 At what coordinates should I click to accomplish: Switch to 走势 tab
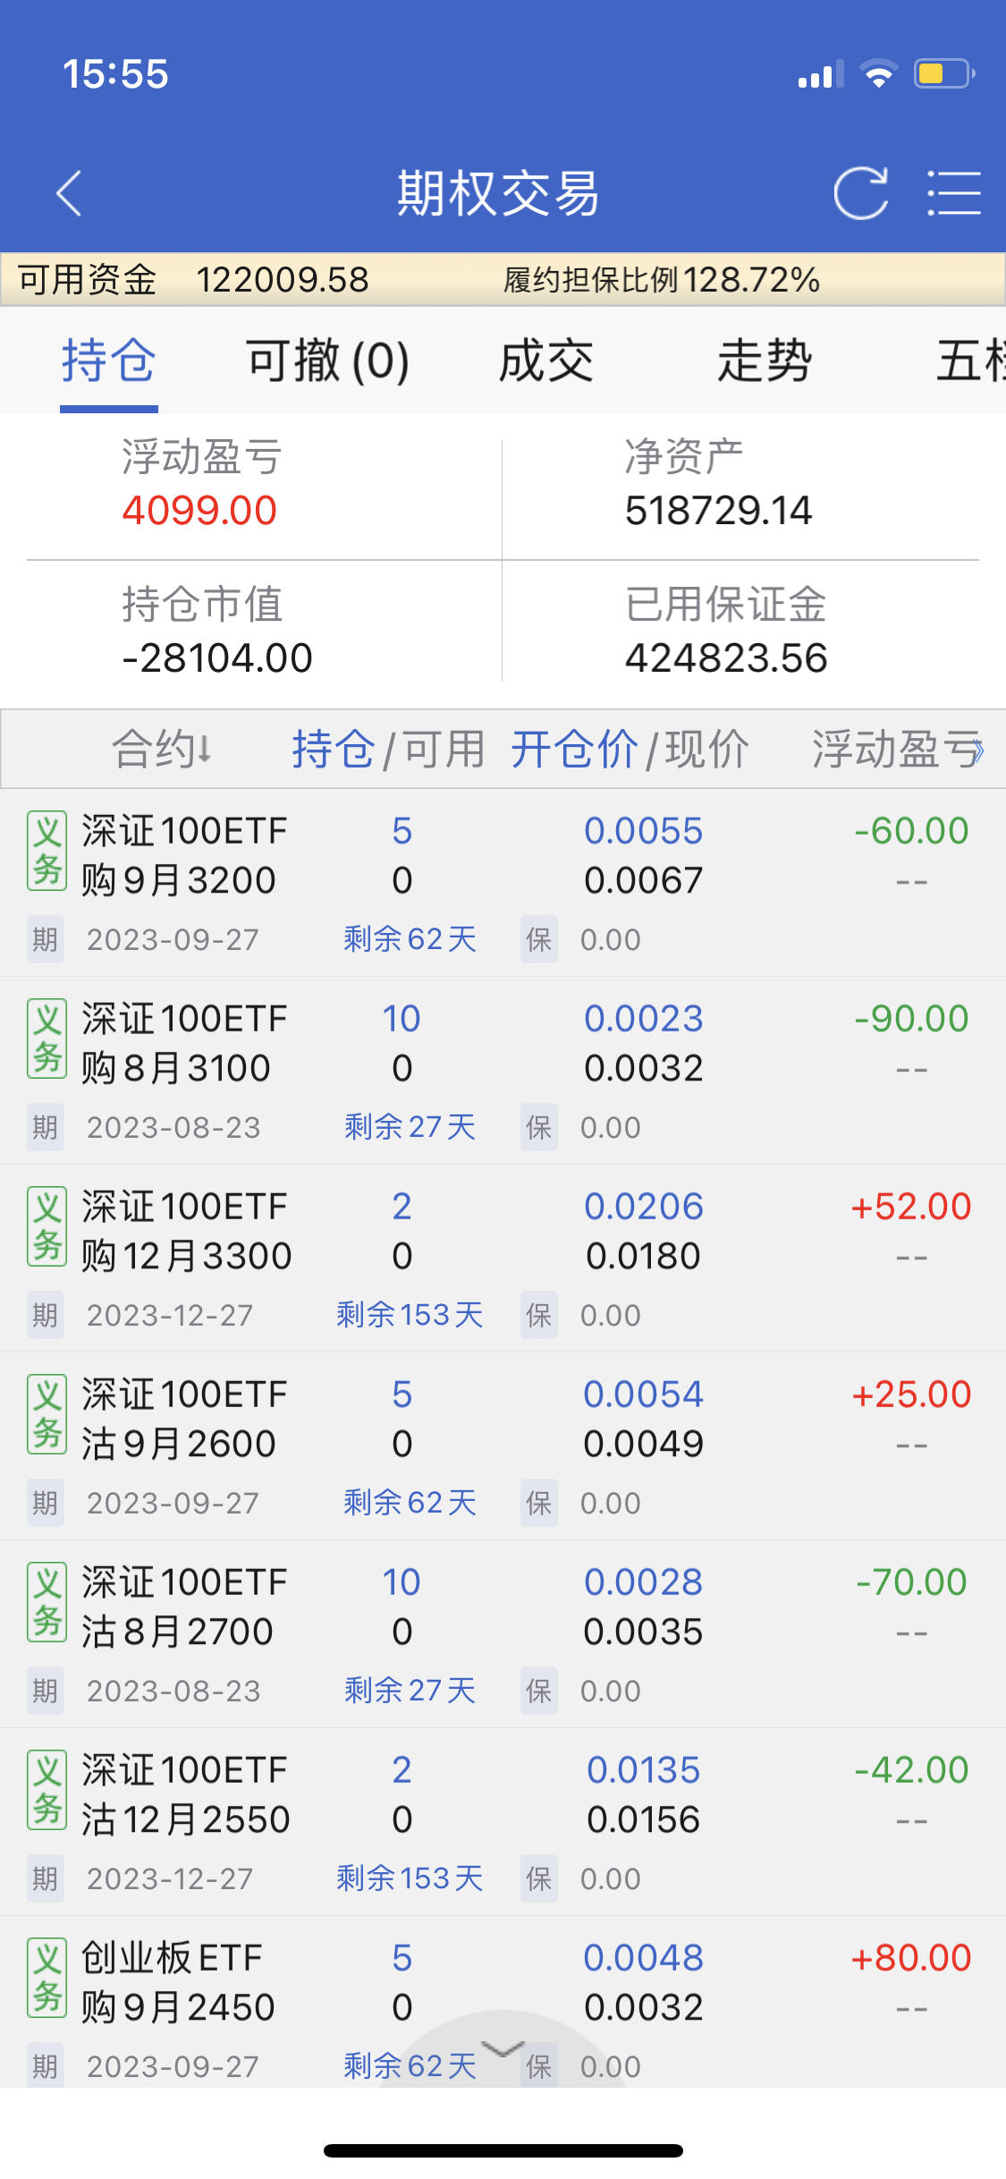(x=764, y=360)
